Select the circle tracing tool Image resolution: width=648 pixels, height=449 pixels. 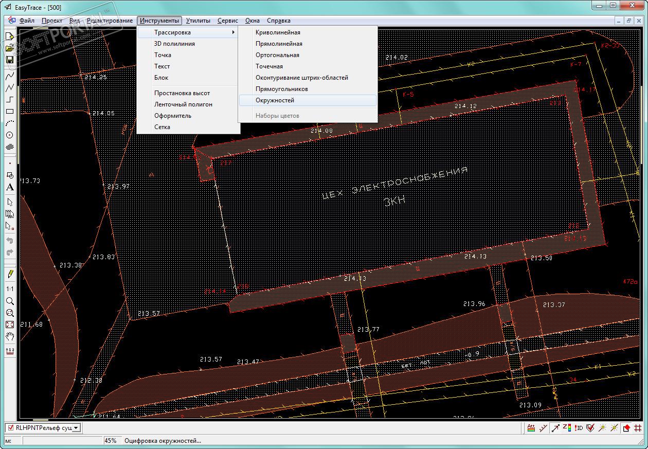(9, 135)
